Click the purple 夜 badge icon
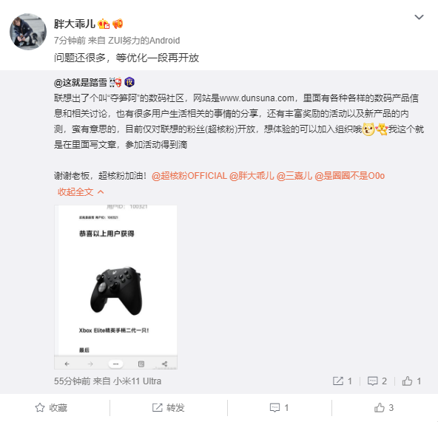Viewport: 438px width, 422px height. [x=129, y=82]
